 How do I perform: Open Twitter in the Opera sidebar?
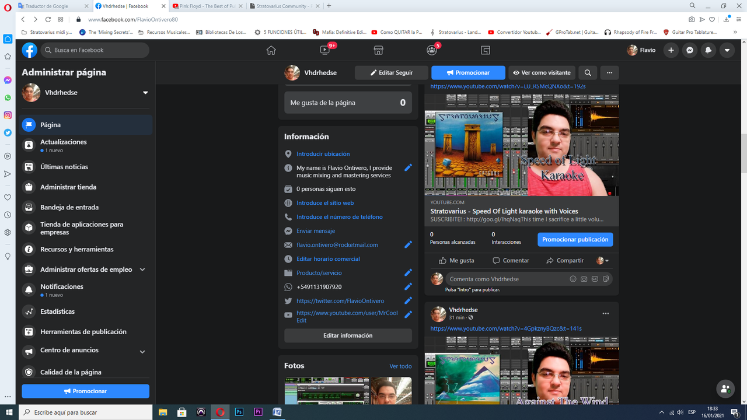coord(8,132)
